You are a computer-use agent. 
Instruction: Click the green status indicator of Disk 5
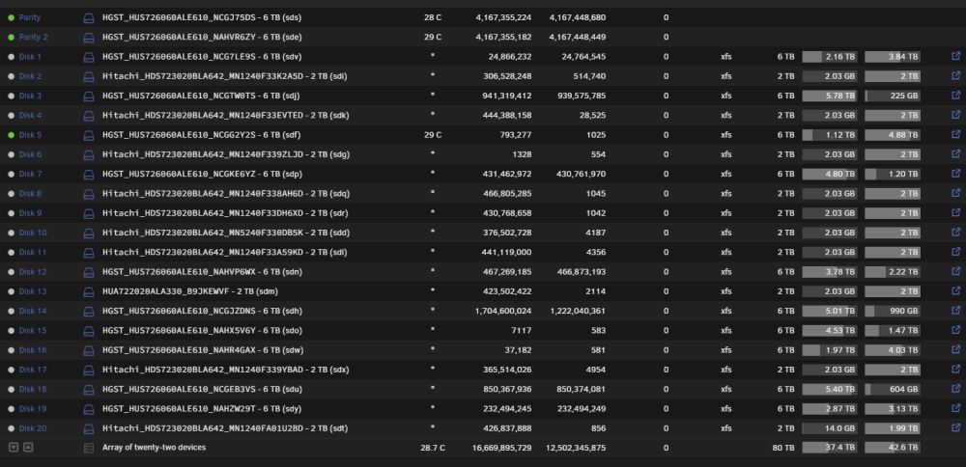[x=11, y=135]
